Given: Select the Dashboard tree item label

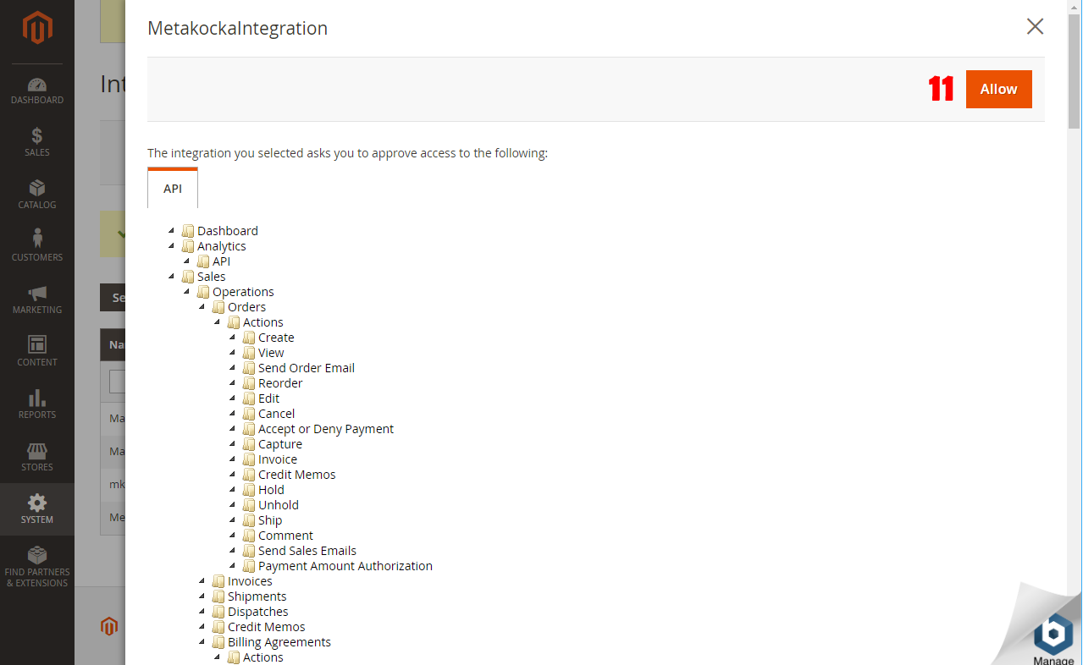Looking at the screenshot, I should pyautogui.click(x=228, y=231).
